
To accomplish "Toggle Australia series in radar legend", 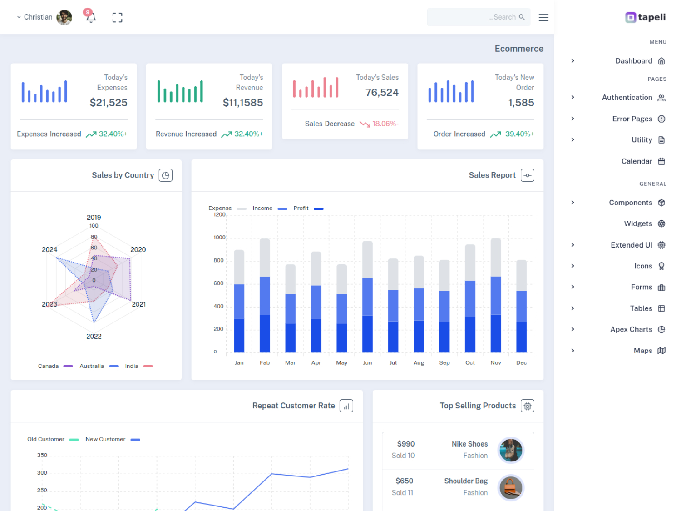I will (99, 366).
